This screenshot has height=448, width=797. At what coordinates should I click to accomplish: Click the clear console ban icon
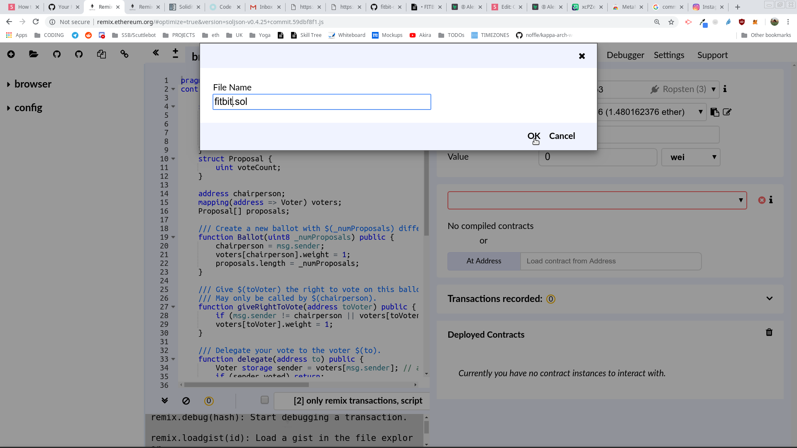[x=186, y=401]
